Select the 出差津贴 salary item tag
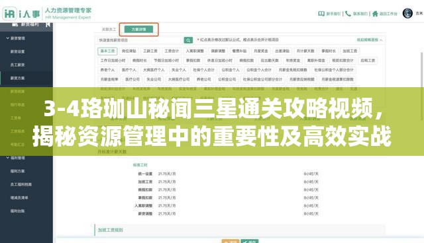This screenshot has width=424, height=243. (282, 51)
